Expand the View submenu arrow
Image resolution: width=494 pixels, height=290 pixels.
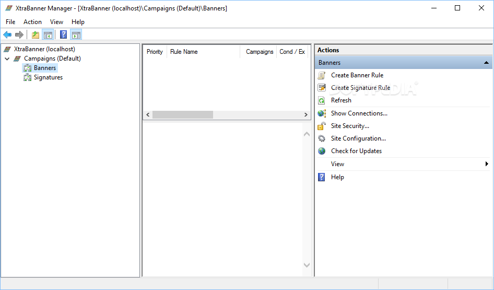(487, 164)
